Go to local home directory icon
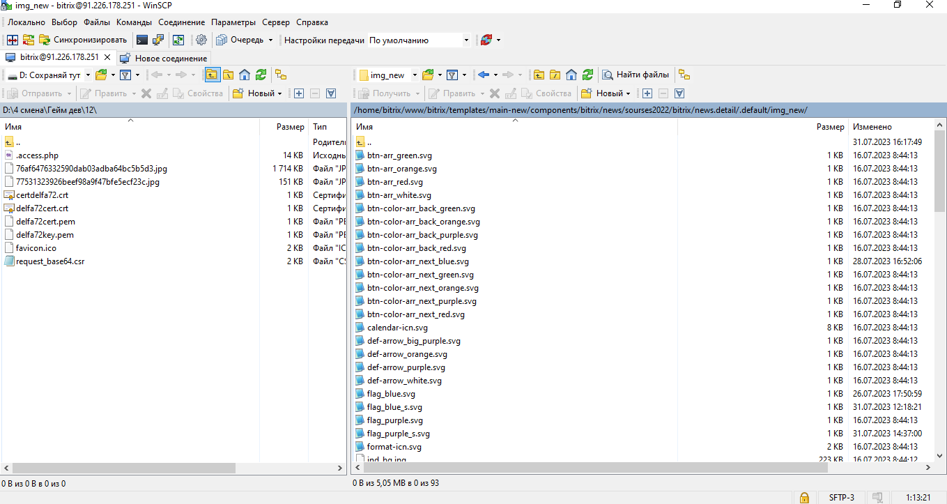Viewport: 947px width, 504px height. pos(245,75)
